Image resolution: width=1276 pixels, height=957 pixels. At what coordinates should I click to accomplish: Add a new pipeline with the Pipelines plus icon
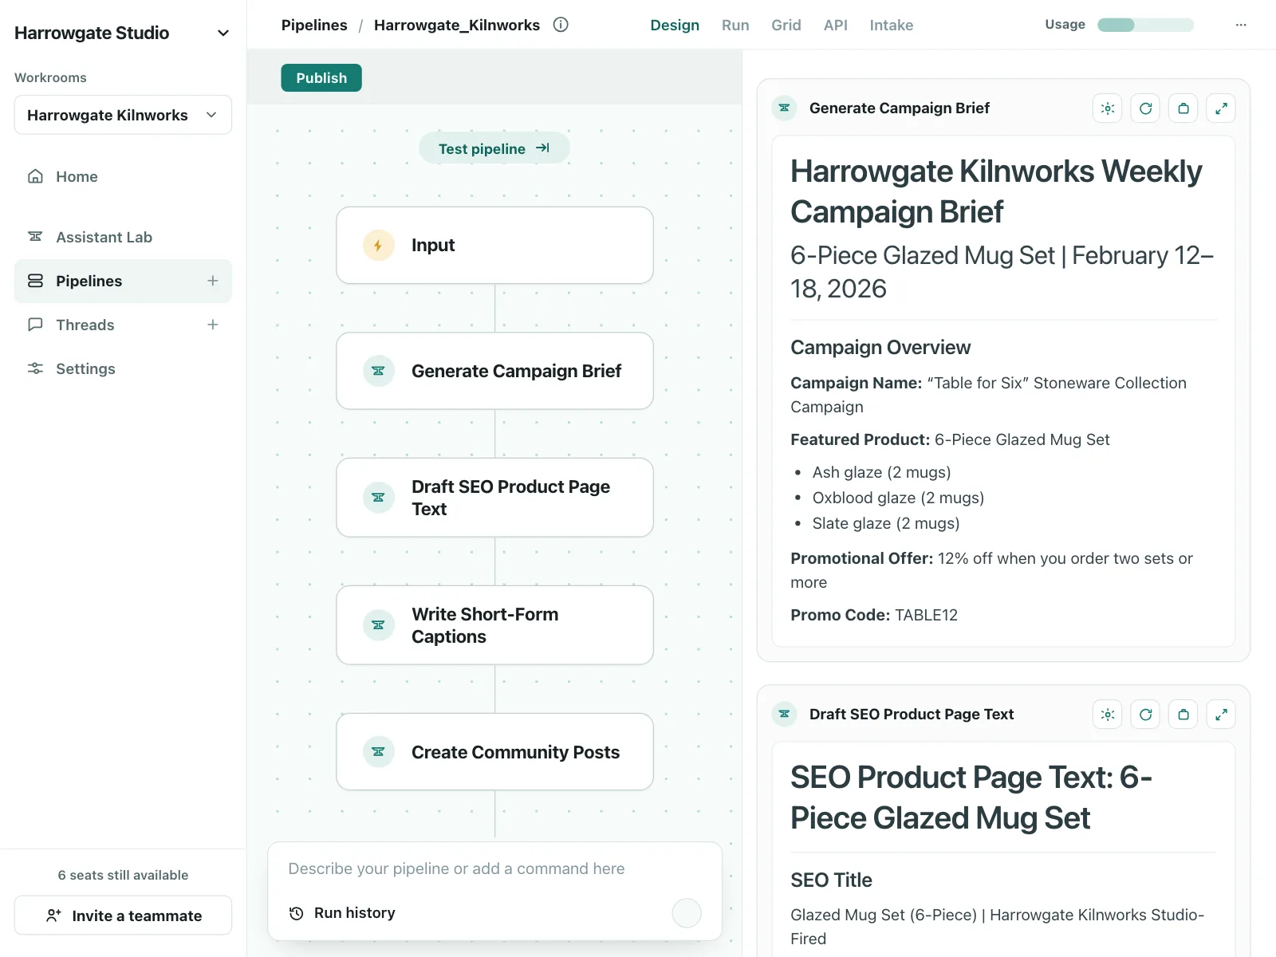pyautogui.click(x=213, y=281)
